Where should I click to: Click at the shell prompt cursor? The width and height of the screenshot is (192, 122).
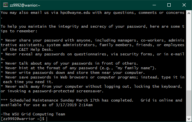tap(47, 119)
